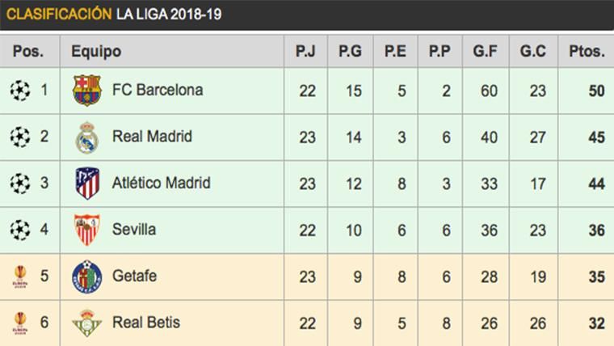
Task: Click the Getafe club badge
Action: [x=86, y=276]
